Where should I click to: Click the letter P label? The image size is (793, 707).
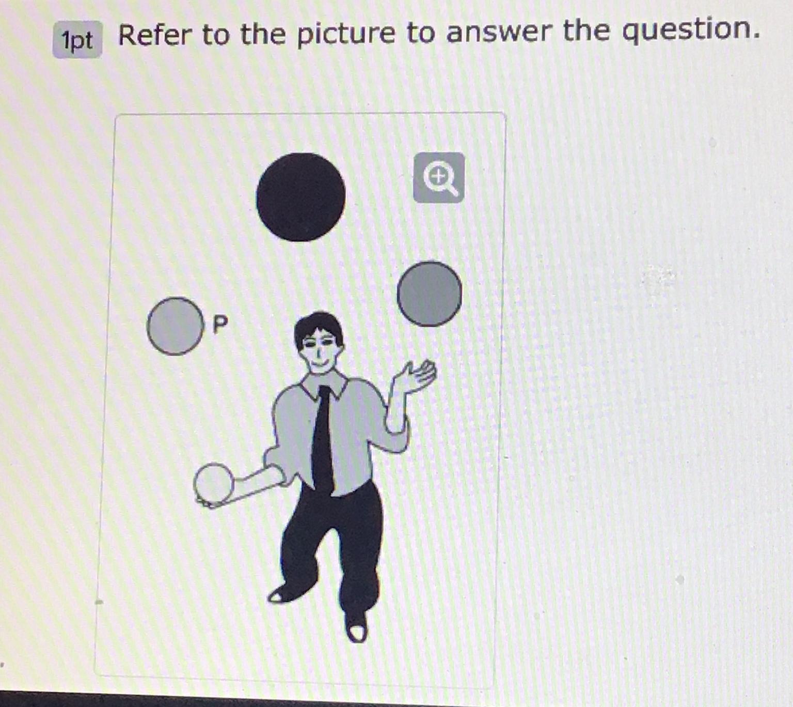click(220, 325)
